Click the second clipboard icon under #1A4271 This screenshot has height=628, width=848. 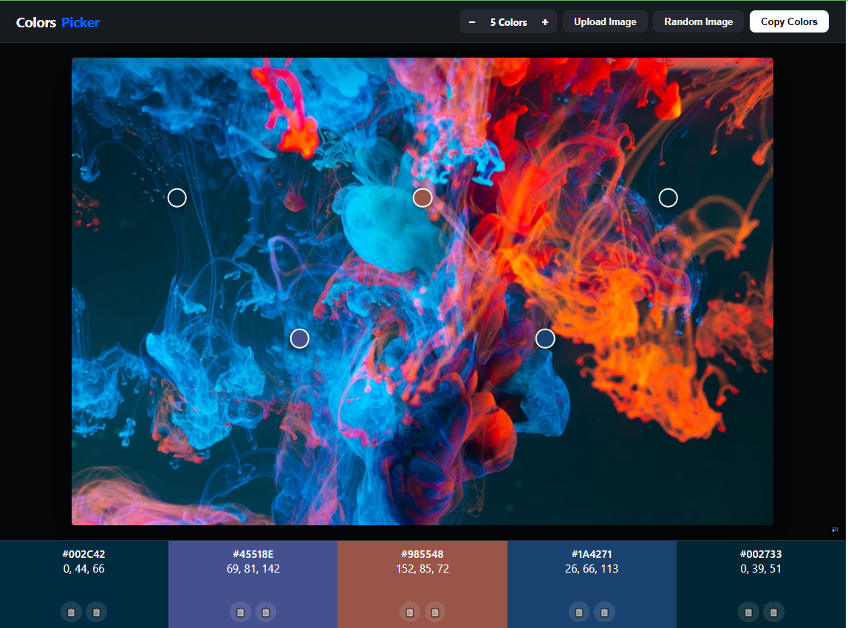coord(605,612)
